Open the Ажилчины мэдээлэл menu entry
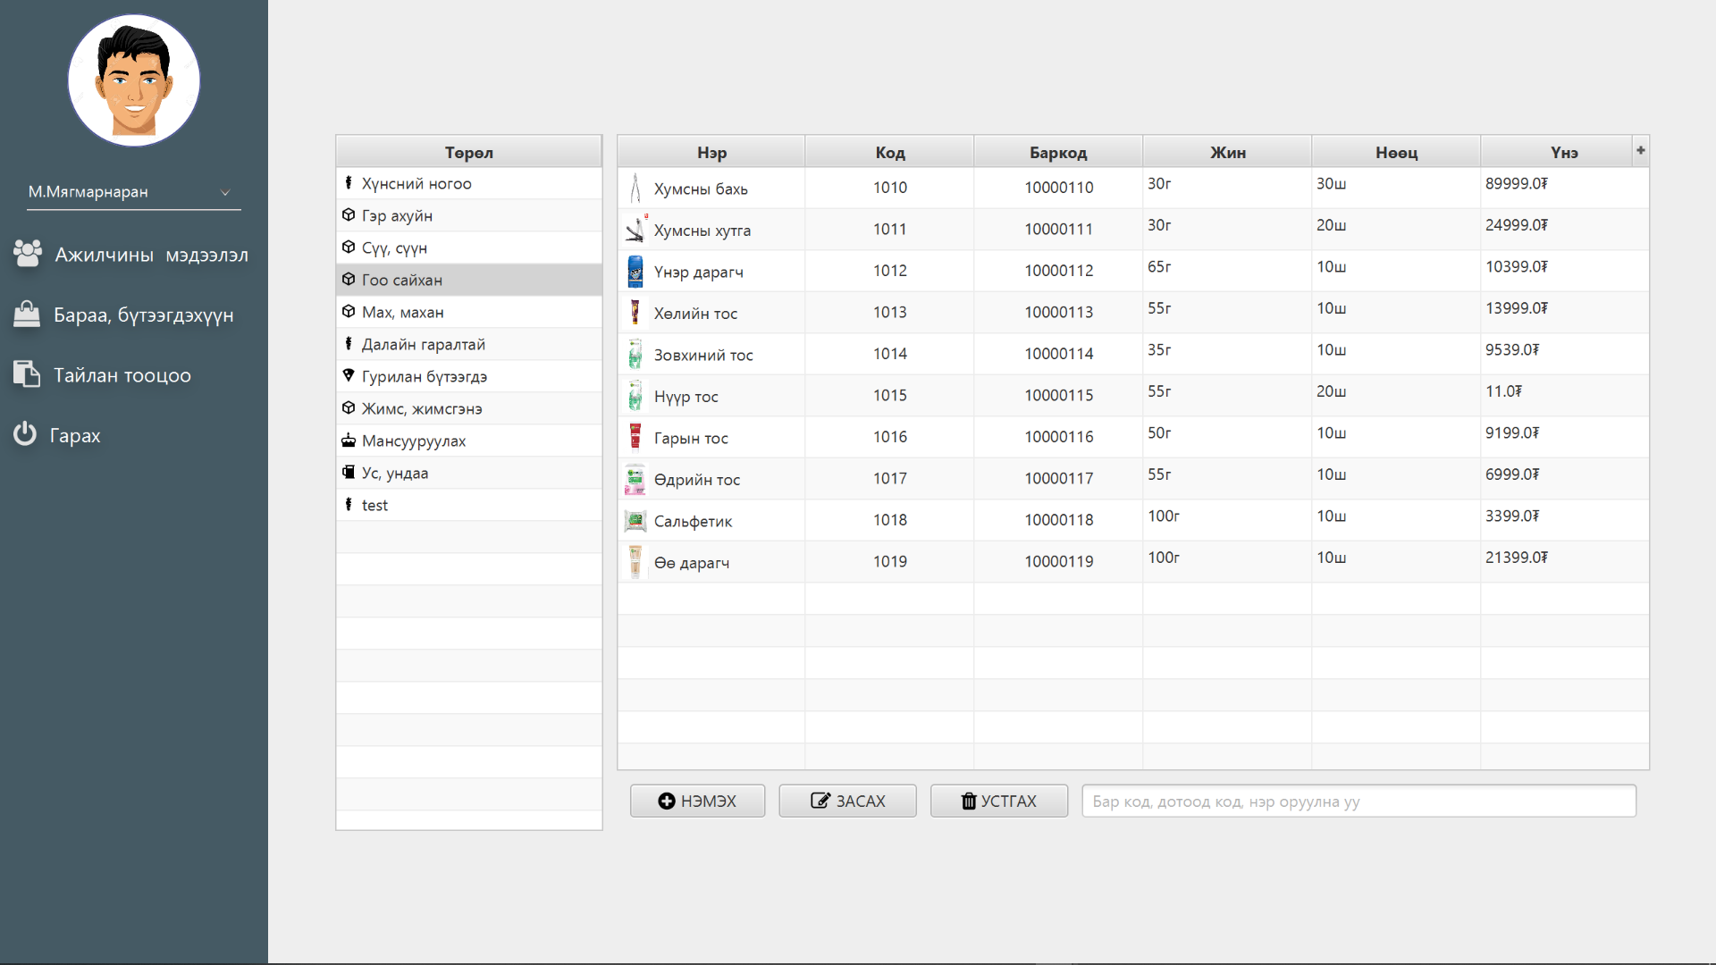This screenshot has height=965, width=1716. coord(149,255)
